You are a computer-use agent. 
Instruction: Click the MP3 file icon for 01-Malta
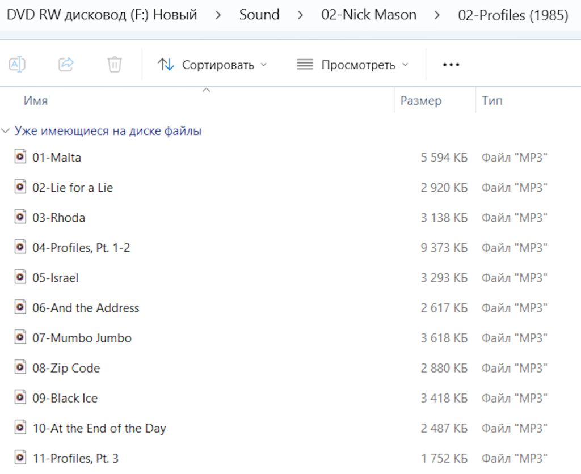coord(20,156)
